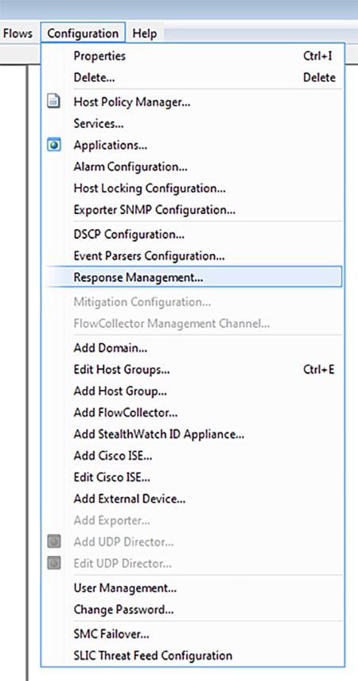Close the open Configuration menu
The image size is (358, 681).
click(x=83, y=33)
